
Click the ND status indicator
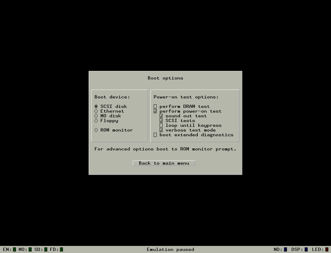click(x=285, y=249)
